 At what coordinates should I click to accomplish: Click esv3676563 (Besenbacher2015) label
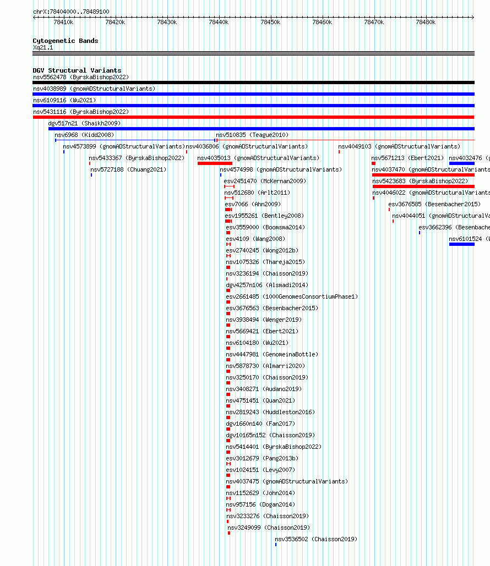[x=272, y=308]
